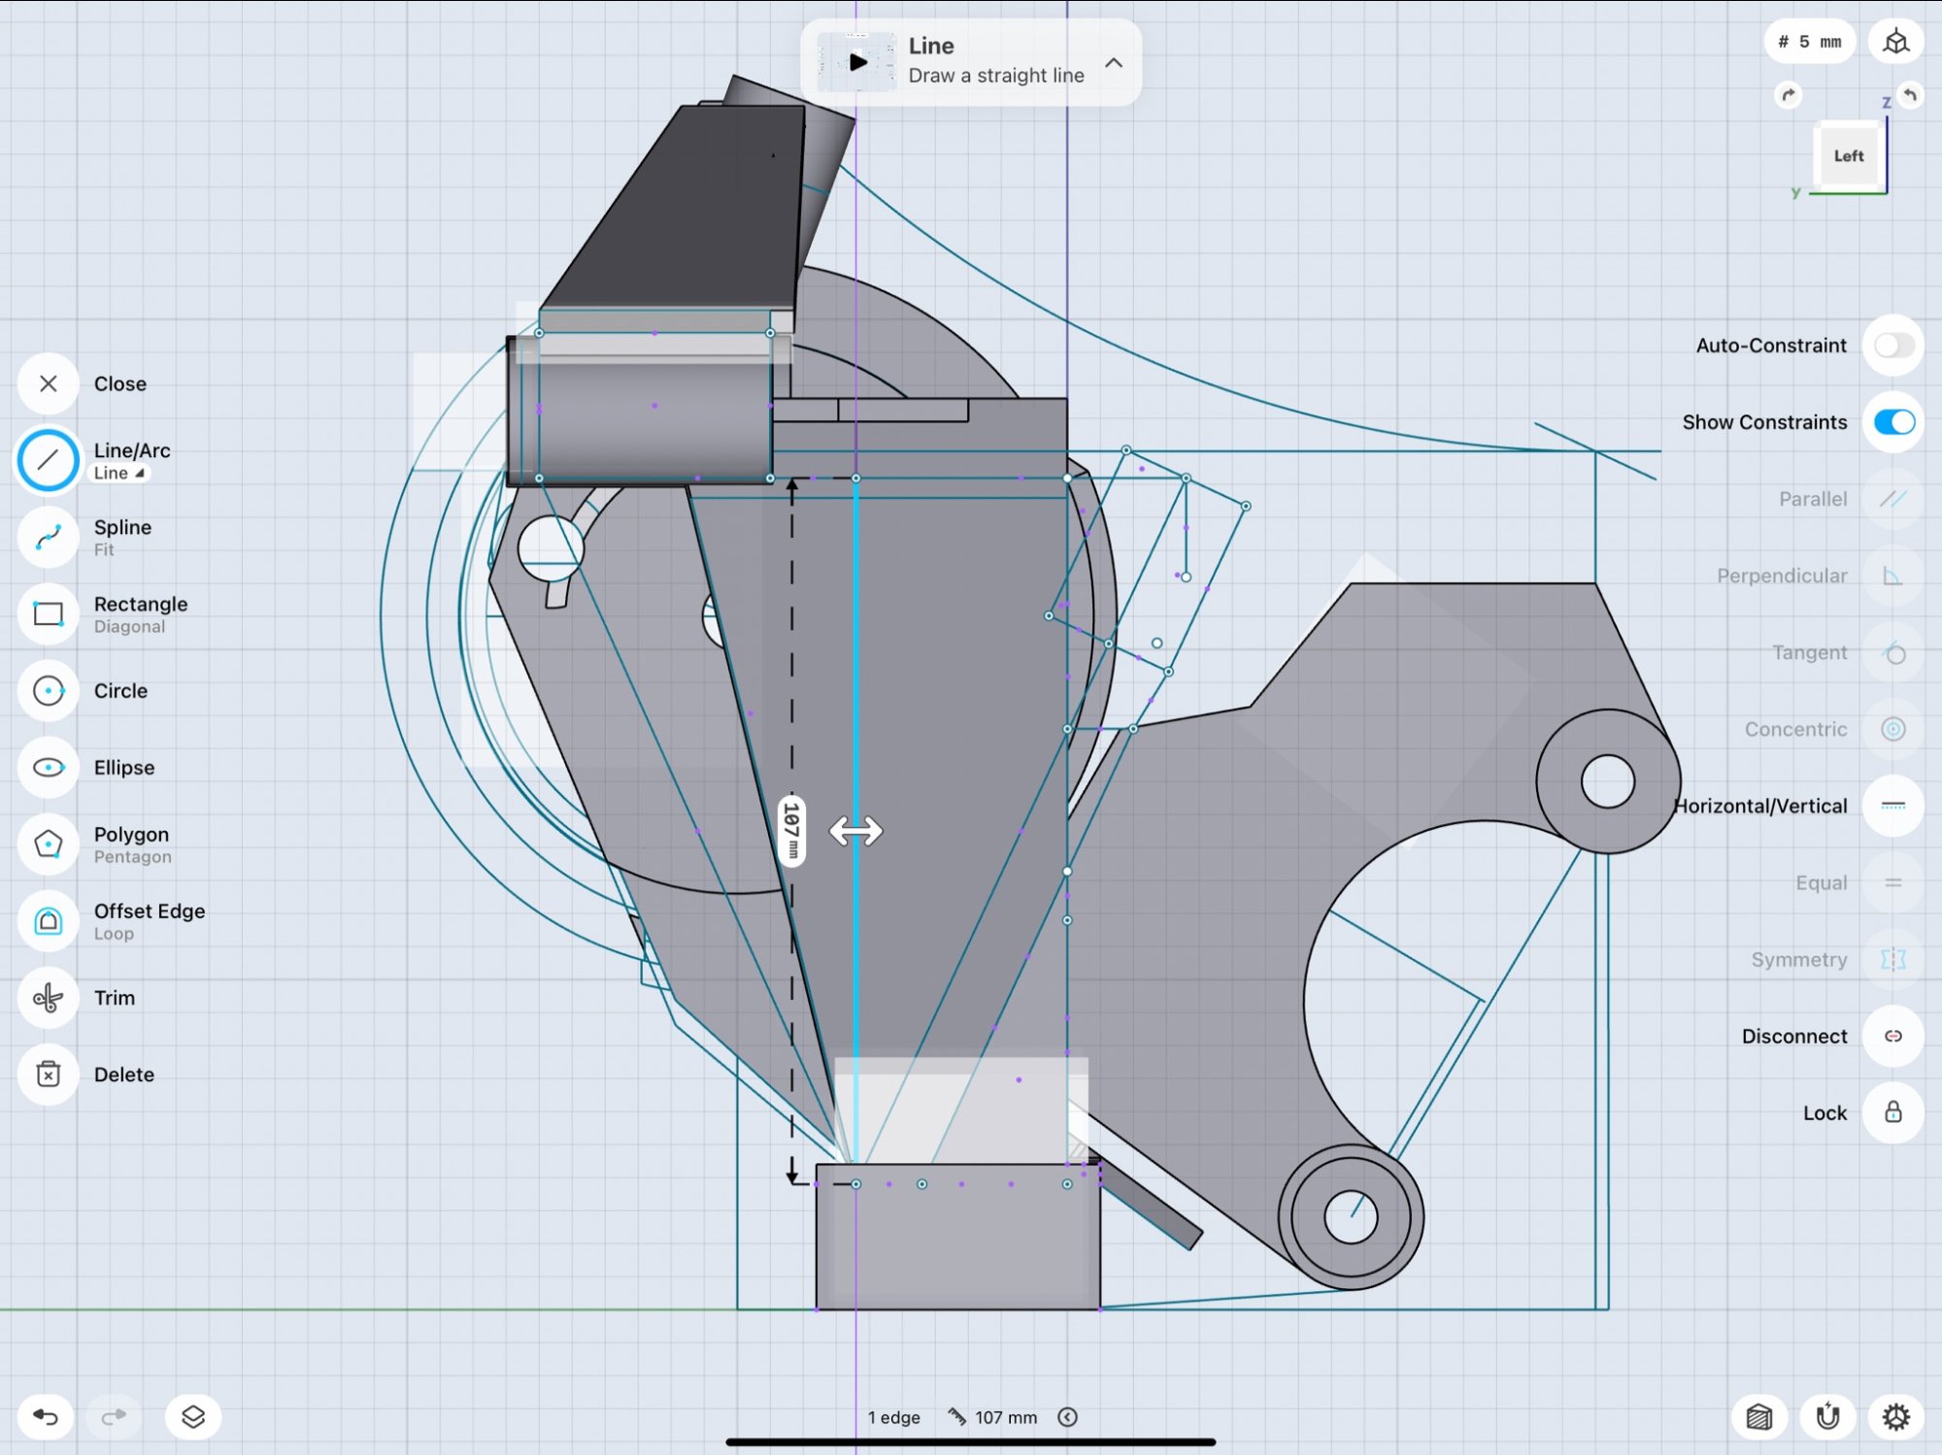Click the Lock constraint option
This screenshot has height=1455, width=1942.
click(x=1892, y=1112)
